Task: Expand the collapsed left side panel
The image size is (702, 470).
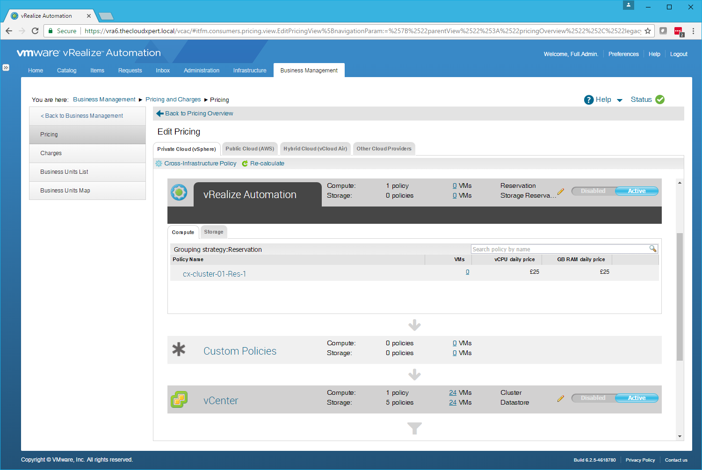Action: point(6,68)
